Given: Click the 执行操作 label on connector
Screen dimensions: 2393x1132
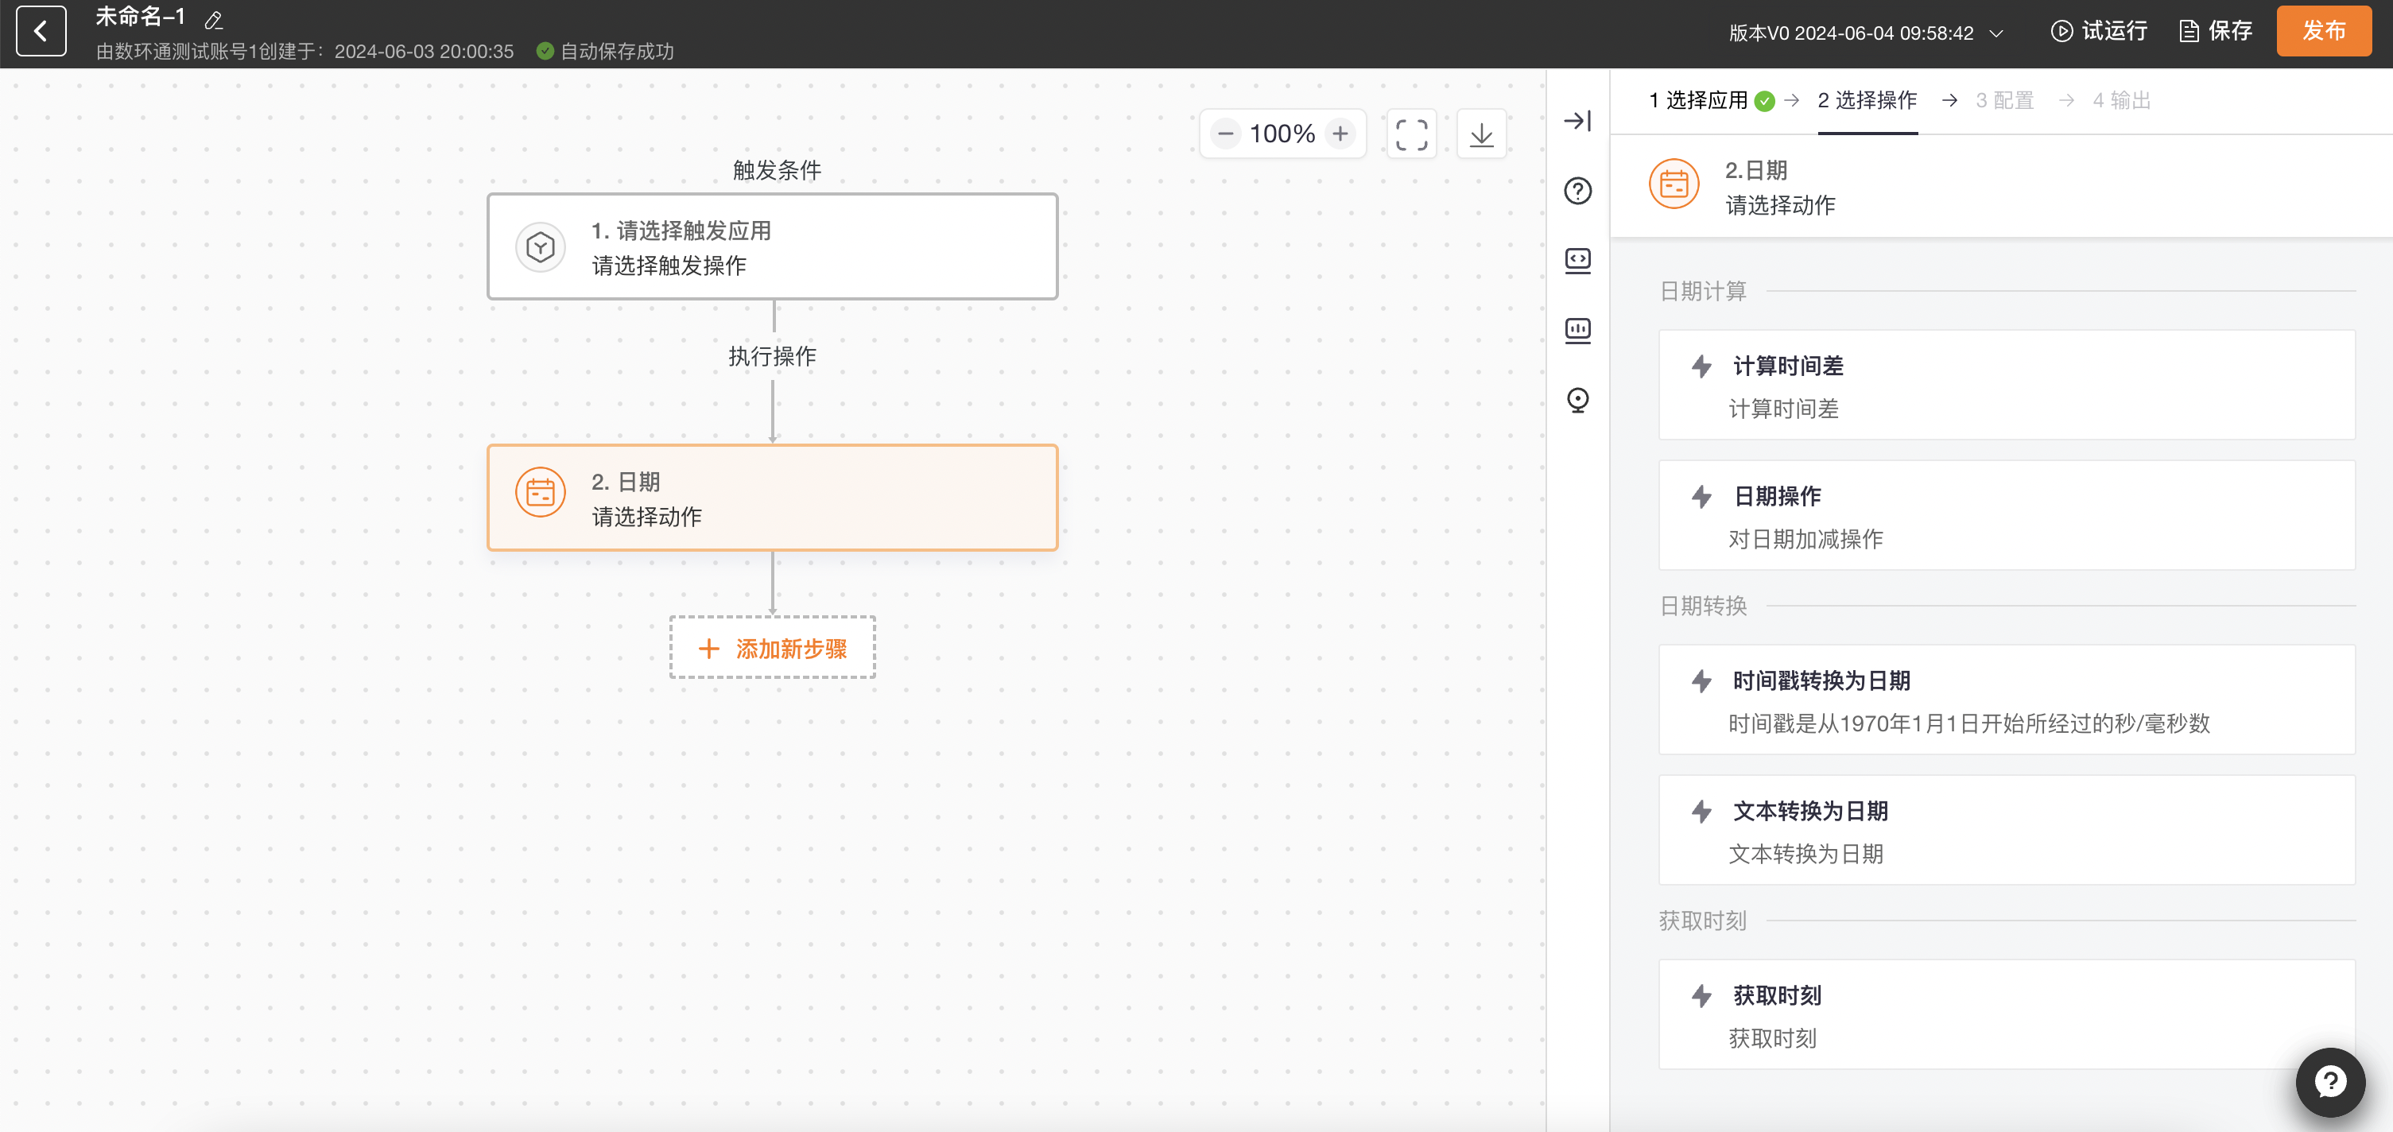Looking at the screenshot, I should coord(772,357).
